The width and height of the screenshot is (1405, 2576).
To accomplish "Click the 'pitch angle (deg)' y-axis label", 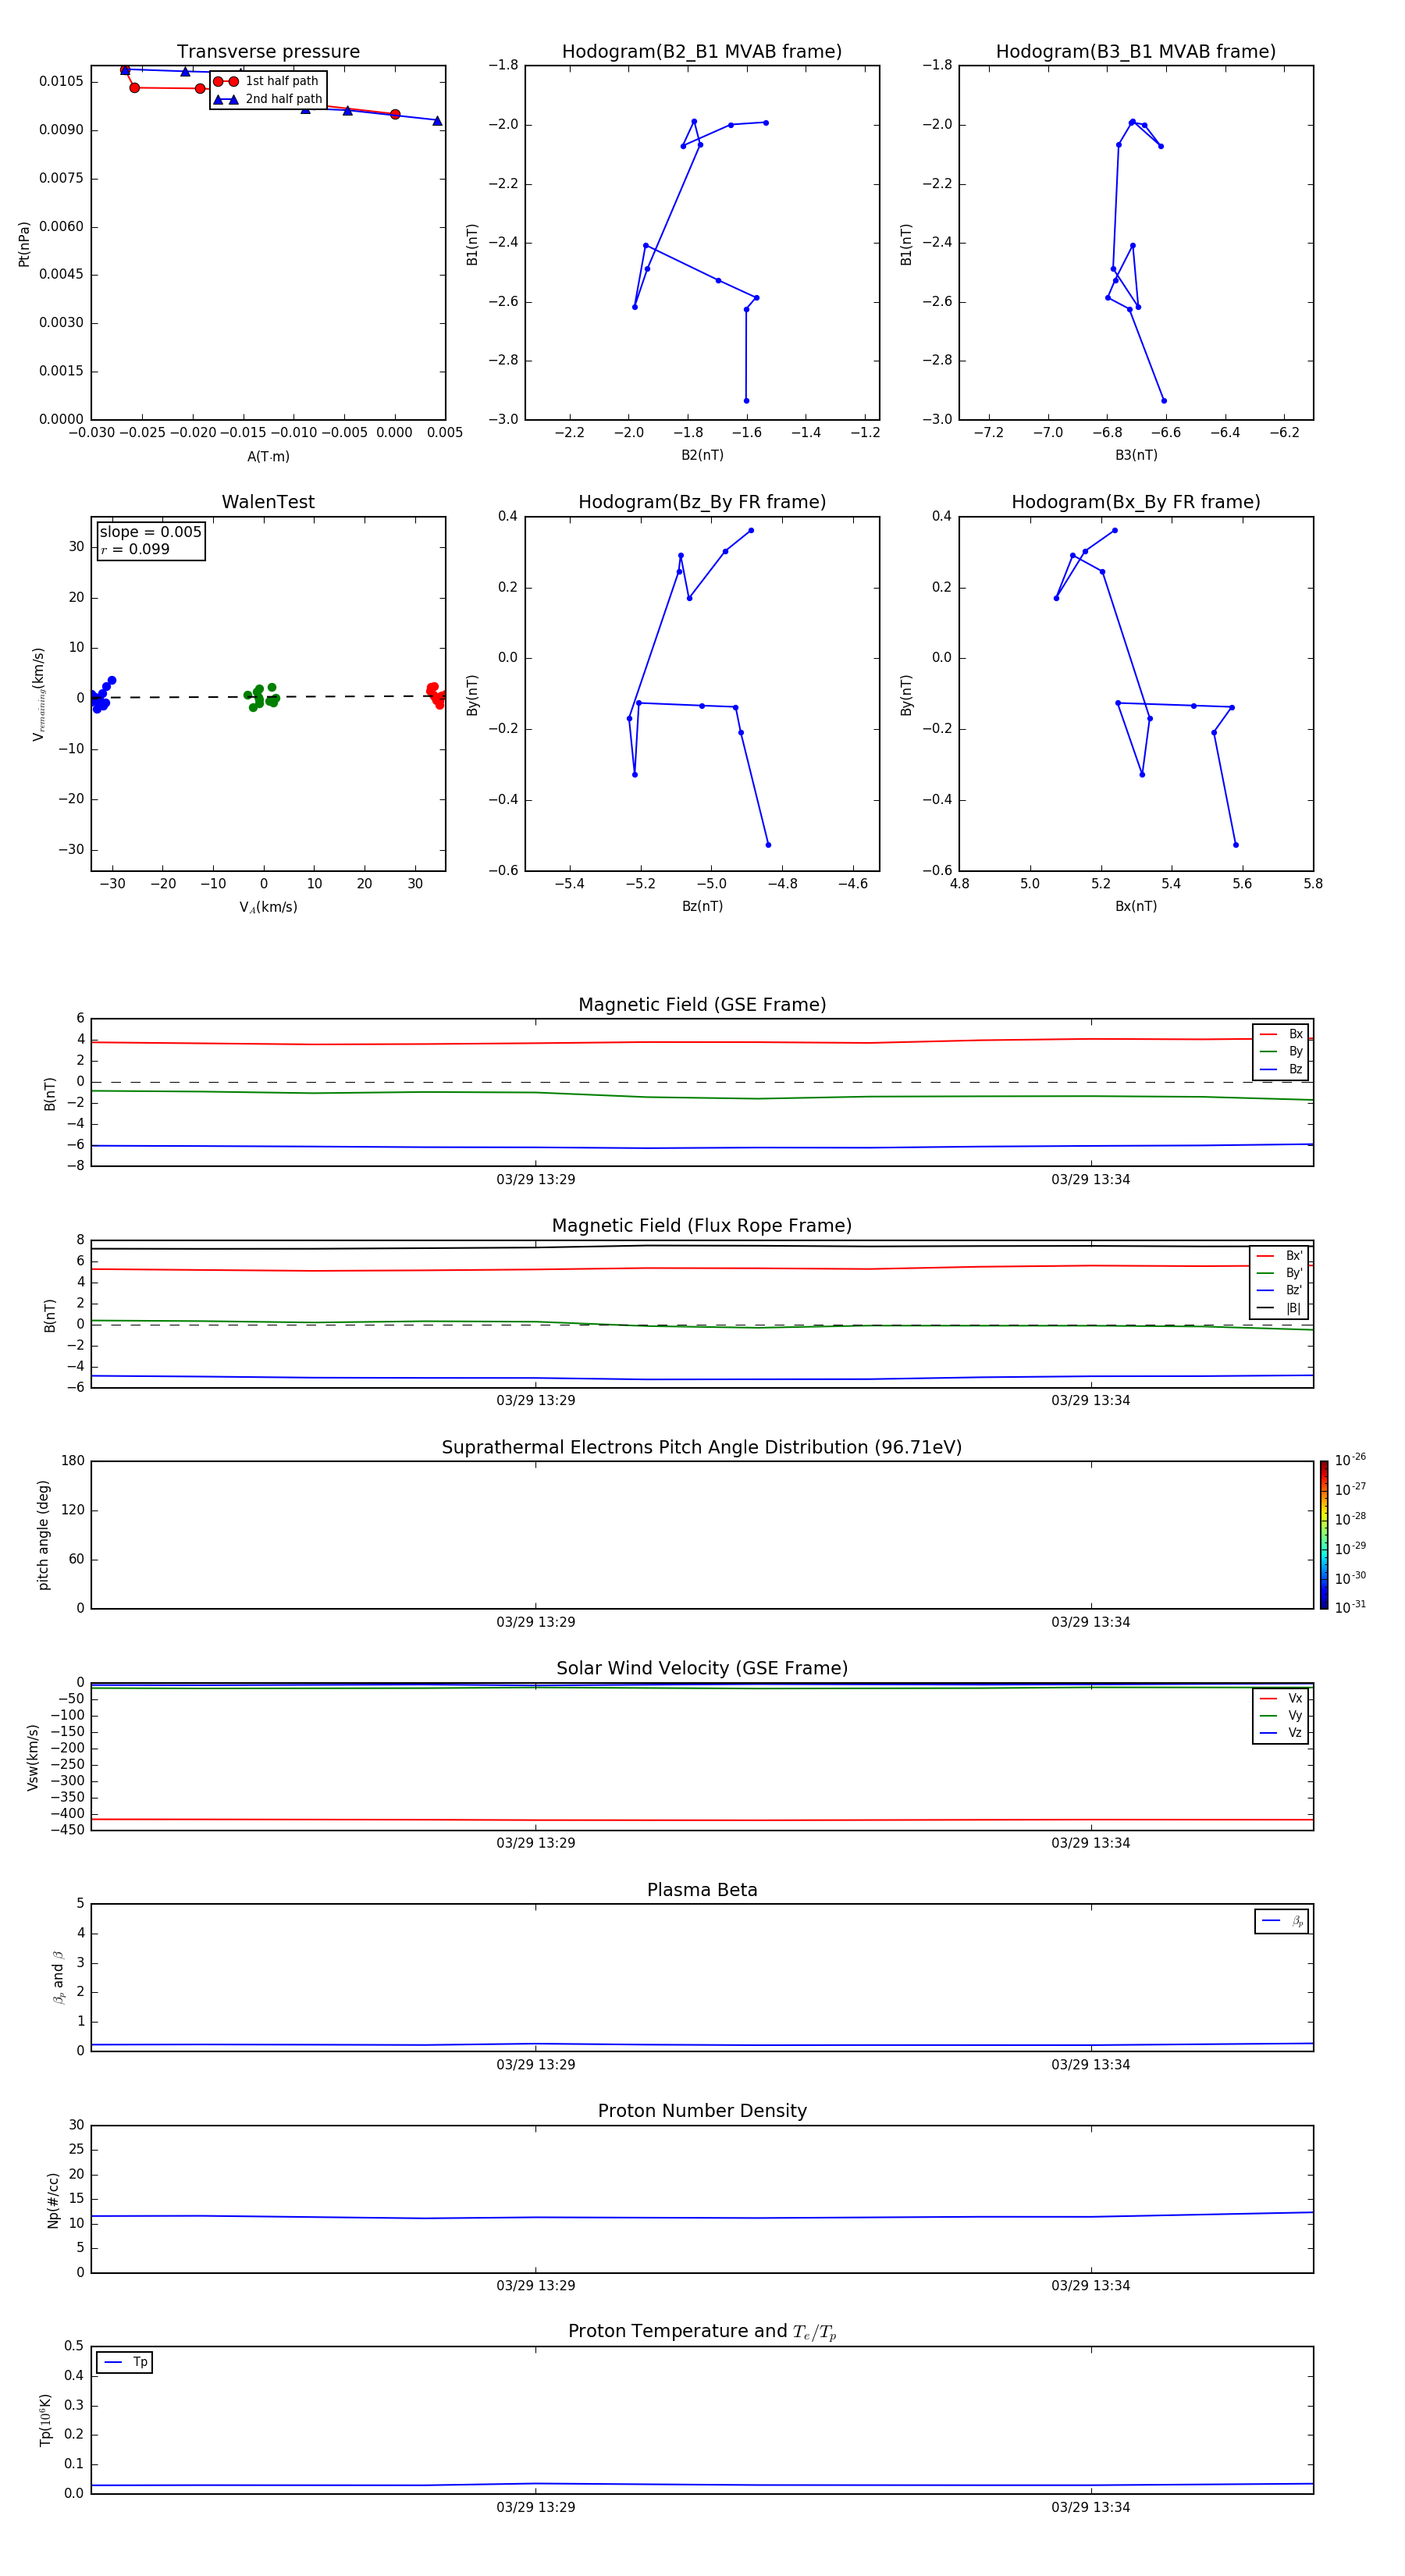I will [44, 1535].
